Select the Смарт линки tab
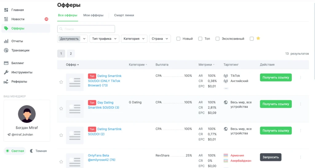The height and width of the screenshot is (168, 315). (124, 15)
